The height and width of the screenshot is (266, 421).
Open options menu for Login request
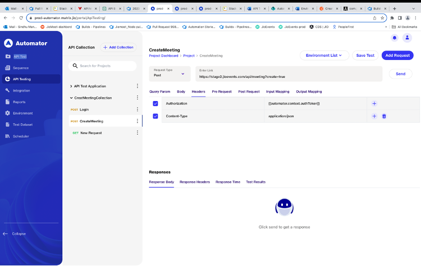[x=137, y=109]
